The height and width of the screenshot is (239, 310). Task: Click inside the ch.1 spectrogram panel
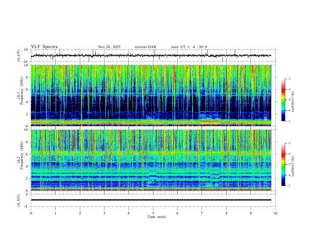pyautogui.click(x=151, y=95)
